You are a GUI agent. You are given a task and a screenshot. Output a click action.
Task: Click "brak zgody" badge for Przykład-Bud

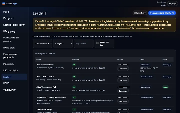pyautogui.click(x=167, y=97)
